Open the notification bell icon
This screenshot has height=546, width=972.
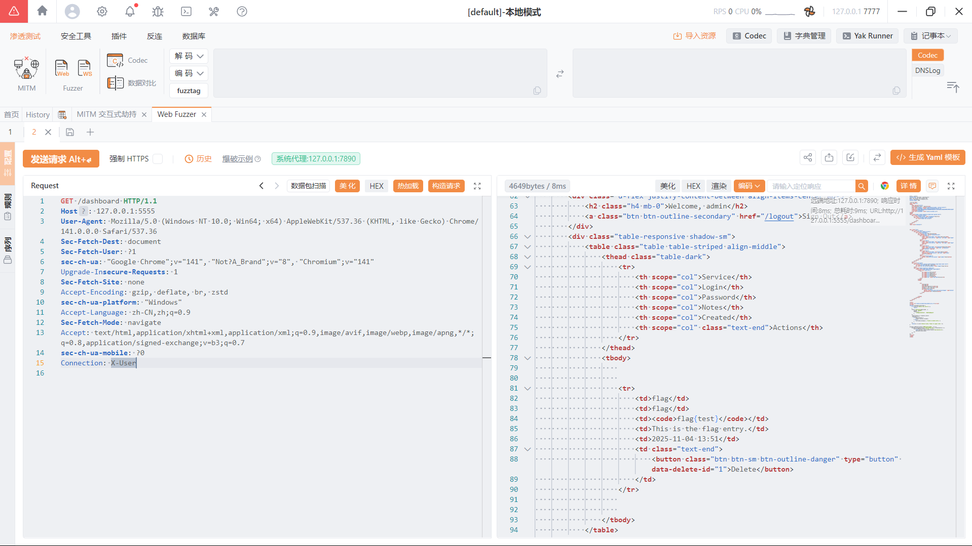point(130,11)
